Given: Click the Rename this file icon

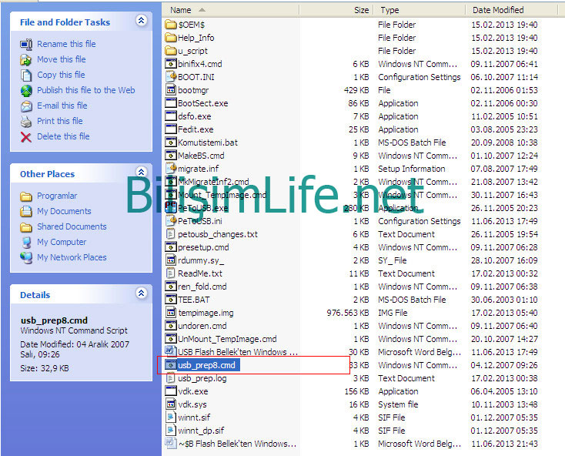Looking at the screenshot, I should pyautogui.click(x=26, y=45).
